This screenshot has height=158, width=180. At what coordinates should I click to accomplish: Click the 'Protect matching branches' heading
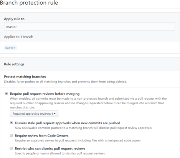tap(25, 77)
